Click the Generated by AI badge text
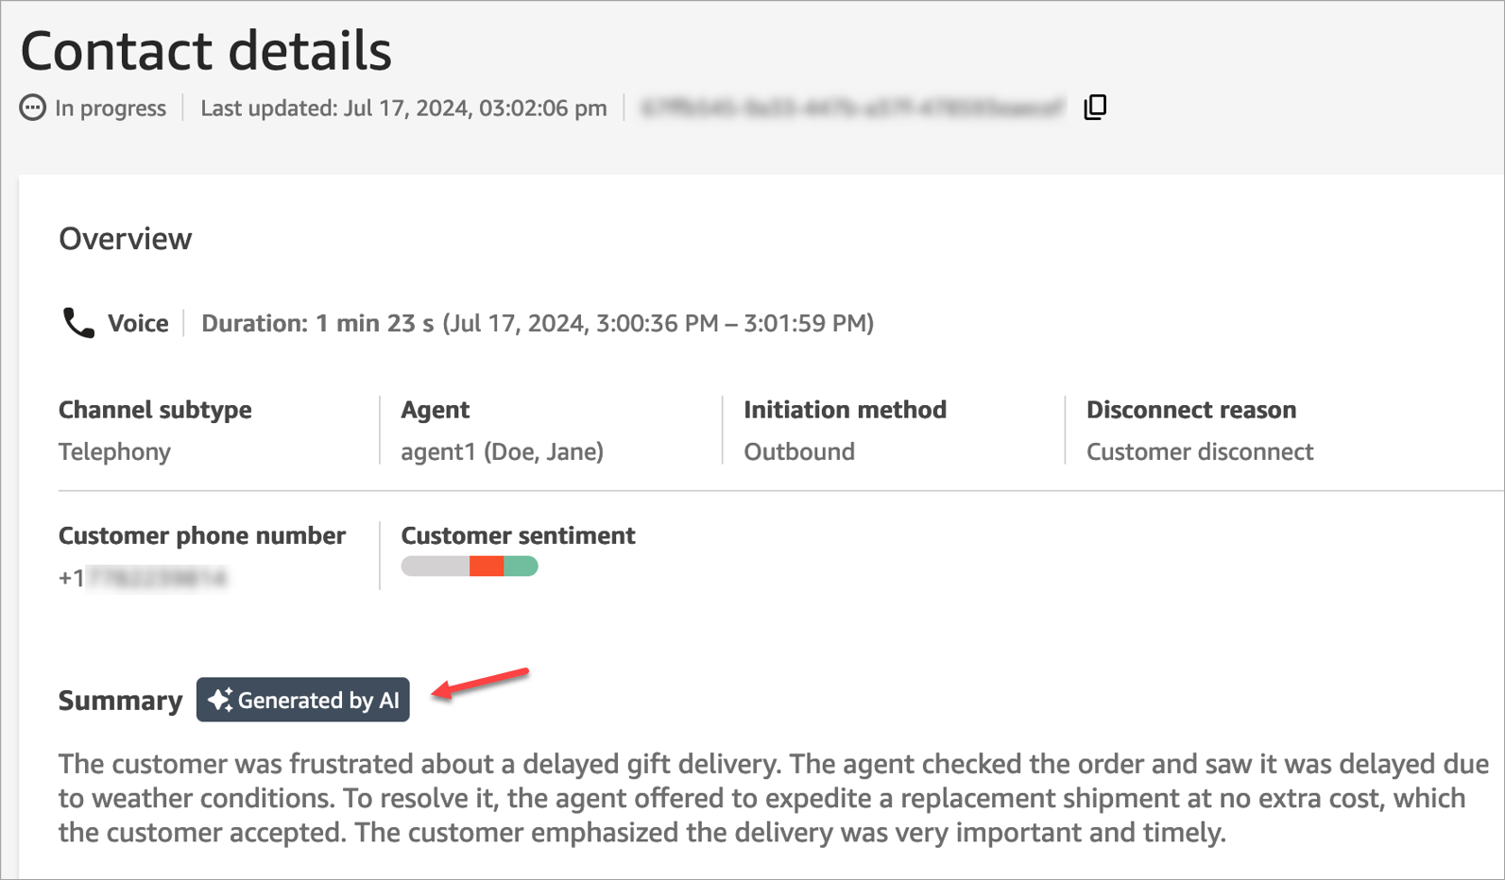Screen dimensions: 1505x880 318,700
